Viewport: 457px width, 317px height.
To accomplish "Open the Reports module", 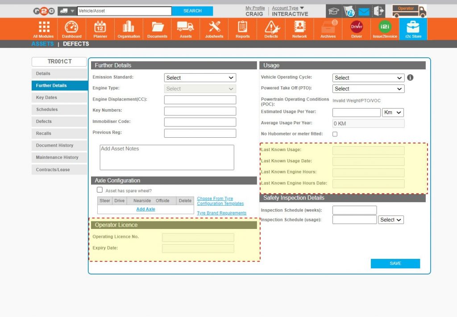I will [x=242, y=28].
